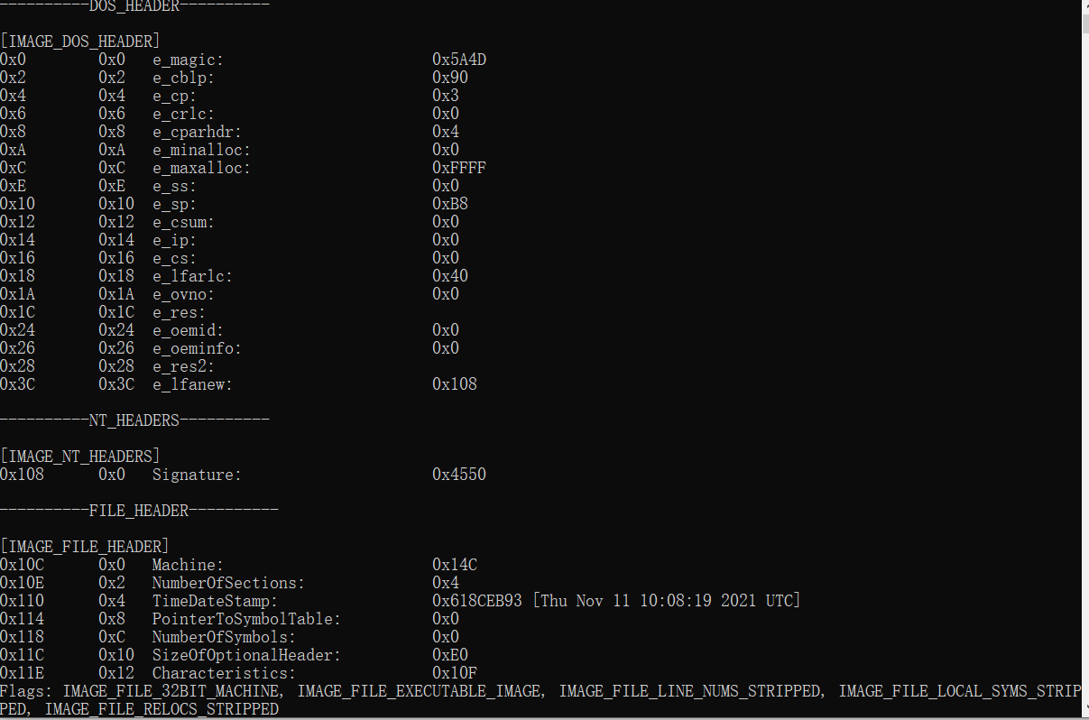Click the [IMAGE_NT_HEADERS] heading text
The image size is (1089, 720).
click(80, 457)
